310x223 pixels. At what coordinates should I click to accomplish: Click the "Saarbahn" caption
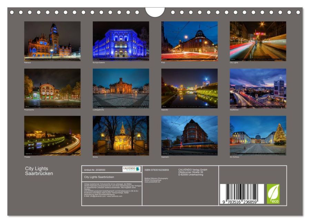pos(165,157)
